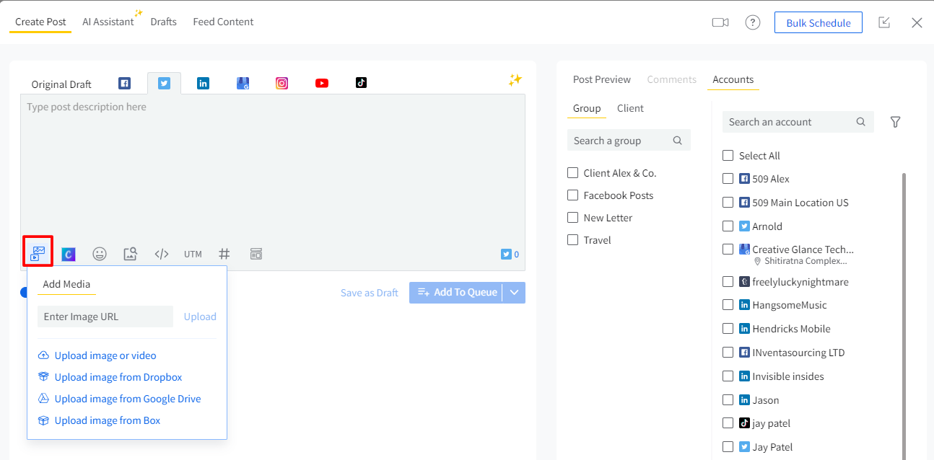Open the emoji picker
Viewport: 934px width, 460px height.
(100, 254)
